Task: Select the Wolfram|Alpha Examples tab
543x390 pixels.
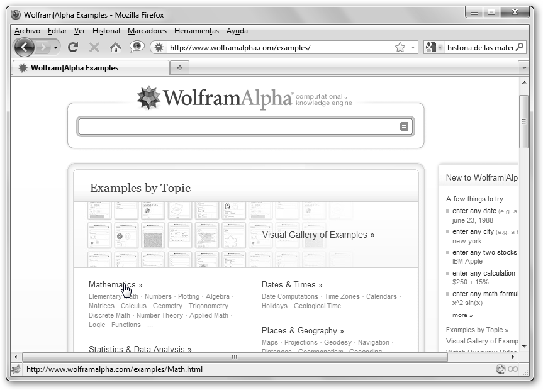Action: tap(74, 68)
